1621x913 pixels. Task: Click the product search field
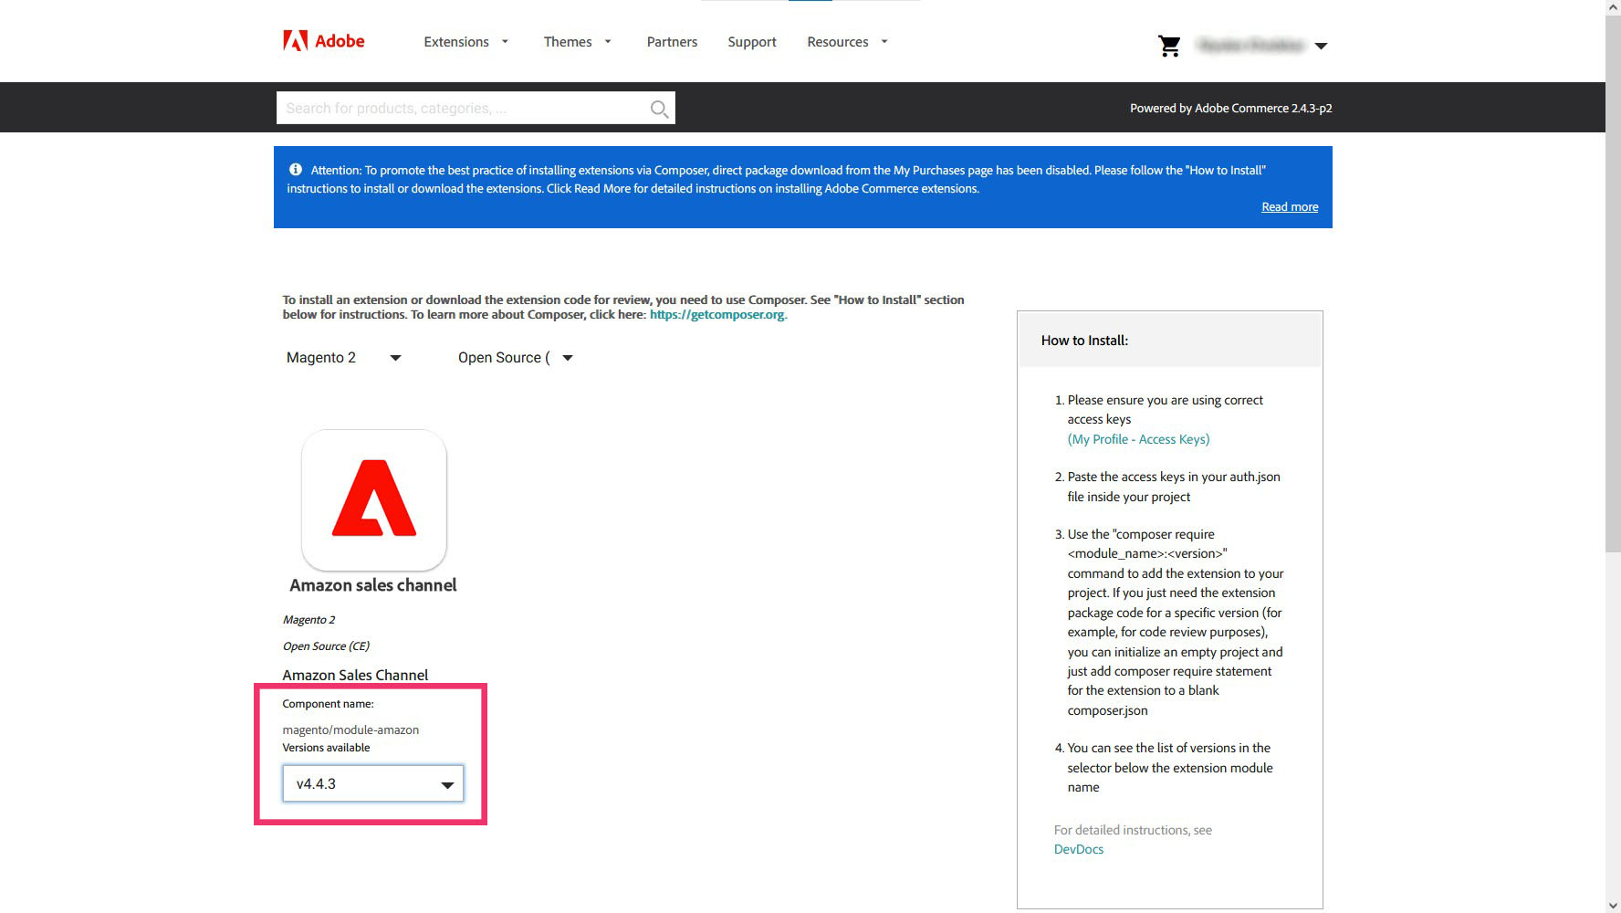[461, 109]
